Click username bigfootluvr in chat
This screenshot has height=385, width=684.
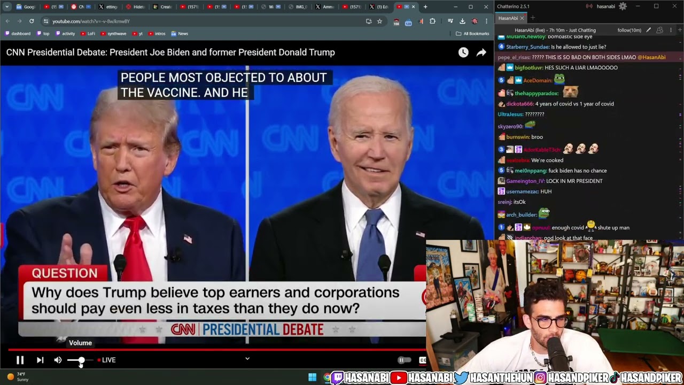(x=528, y=67)
